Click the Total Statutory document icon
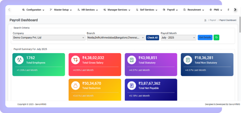The width and height of the screenshot is (241, 113). (x=131, y=60)
